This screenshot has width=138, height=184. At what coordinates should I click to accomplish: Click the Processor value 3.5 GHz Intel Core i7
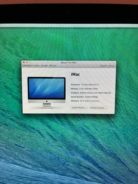[90, 84]
